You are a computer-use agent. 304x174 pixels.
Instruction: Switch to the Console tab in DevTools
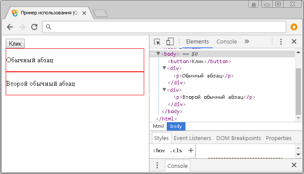[x=227, y=42]
